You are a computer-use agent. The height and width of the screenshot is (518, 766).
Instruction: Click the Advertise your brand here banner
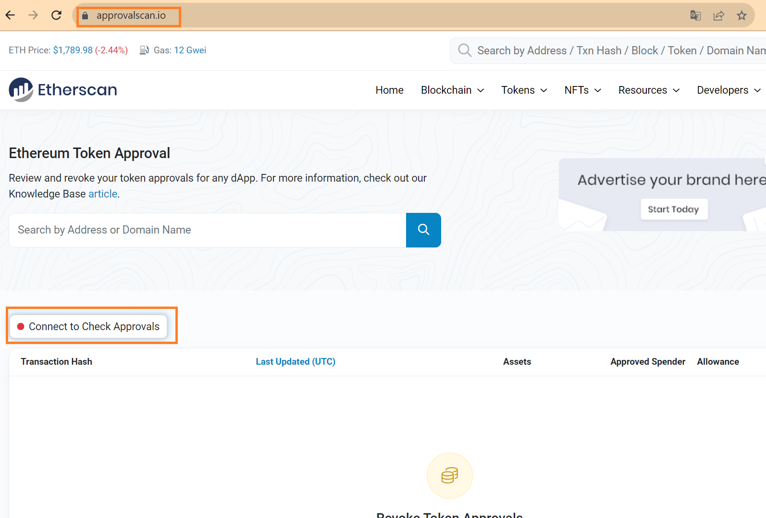point(662,195)
